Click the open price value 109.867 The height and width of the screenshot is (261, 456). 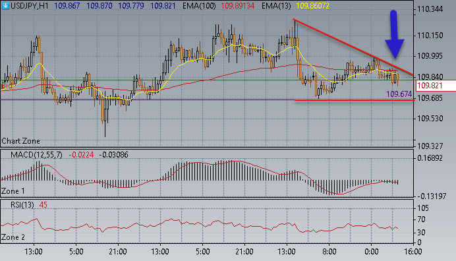(x=67, y=5)
